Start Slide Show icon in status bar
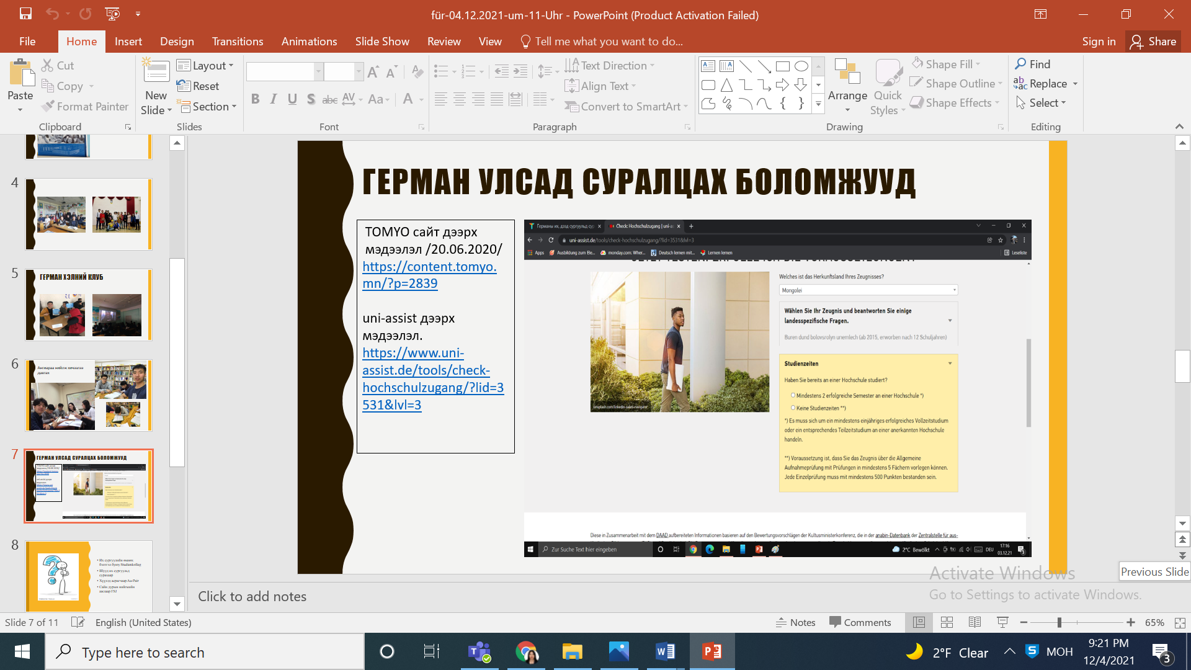 [1002, 622]
